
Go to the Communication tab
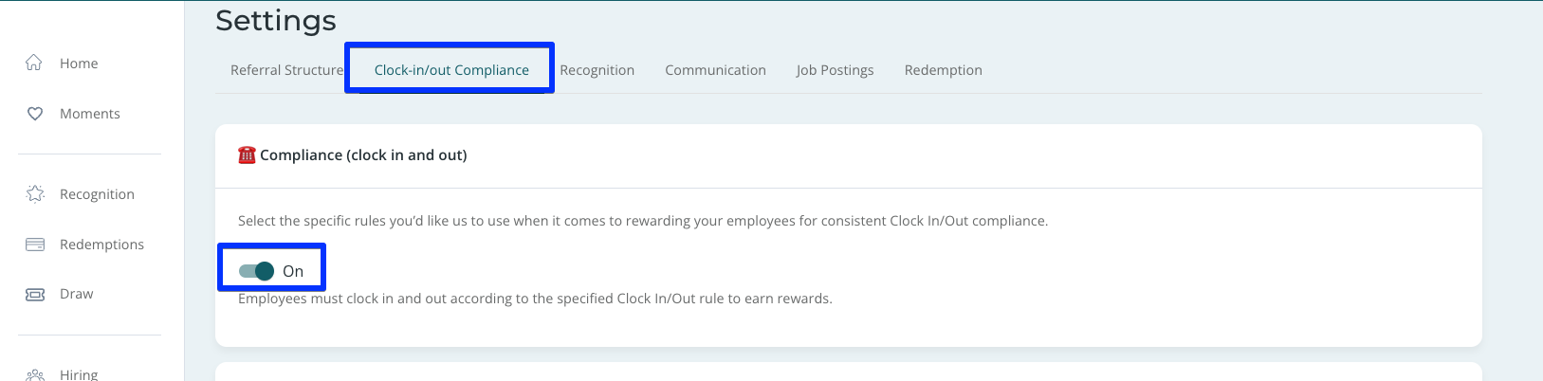[x=715, y=70]
